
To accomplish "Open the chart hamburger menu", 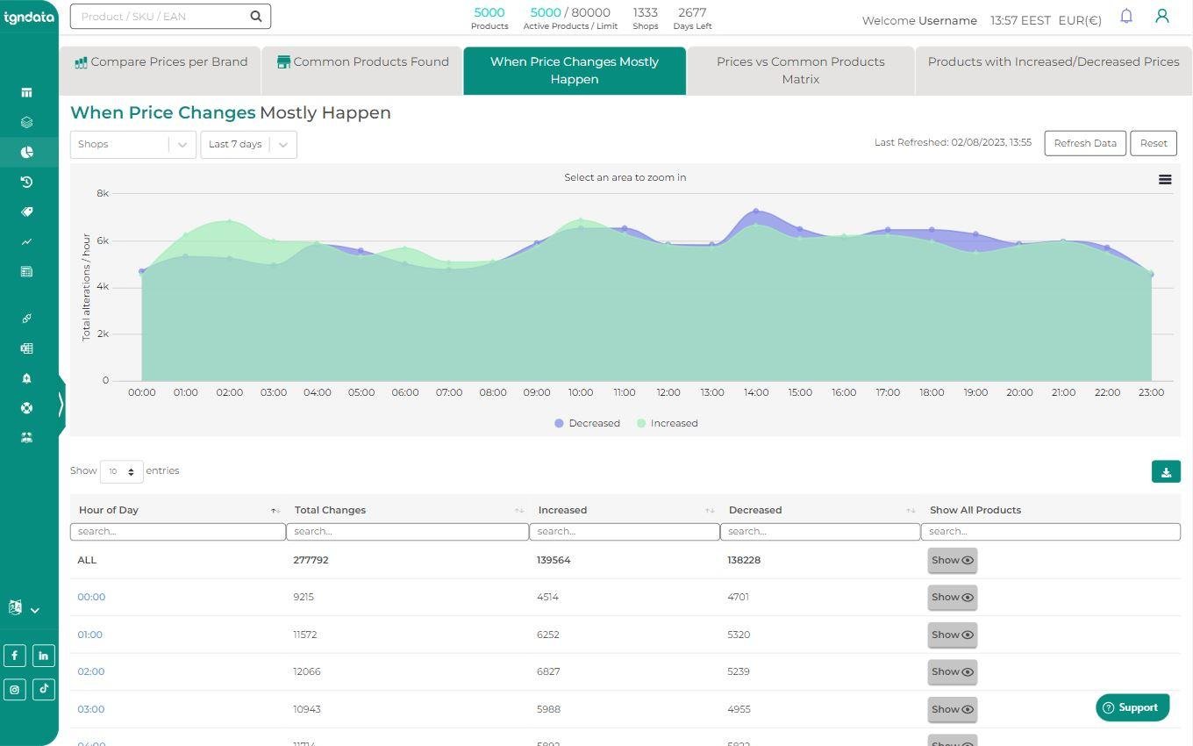I will [1164, 180].
